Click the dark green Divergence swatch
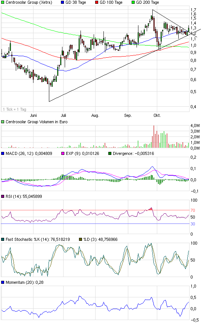The width and height of the screenshot is (205, 323). pyautogui.click(x=110, y=153)
